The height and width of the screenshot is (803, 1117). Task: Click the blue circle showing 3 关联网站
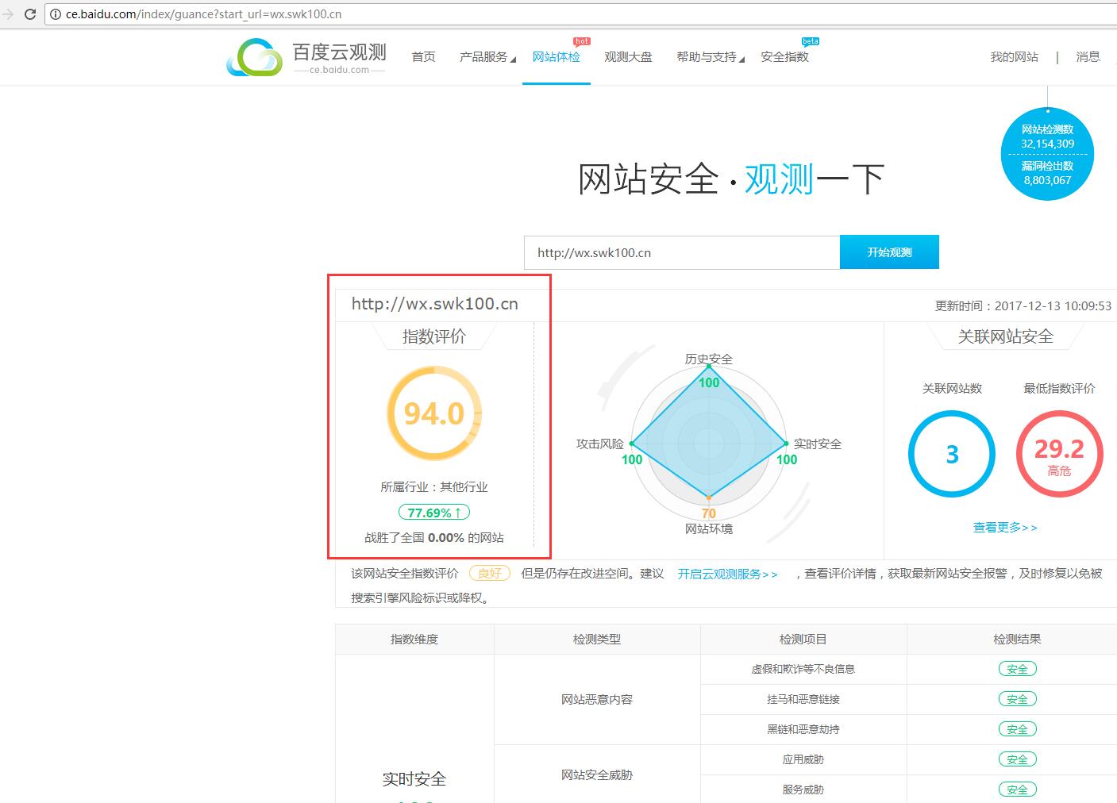pyautogui.click(x=951, y=454)
